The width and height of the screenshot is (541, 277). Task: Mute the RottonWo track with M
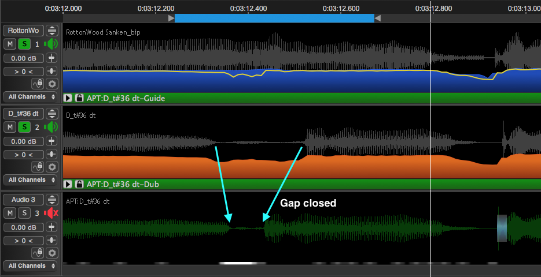pos(10,44)
